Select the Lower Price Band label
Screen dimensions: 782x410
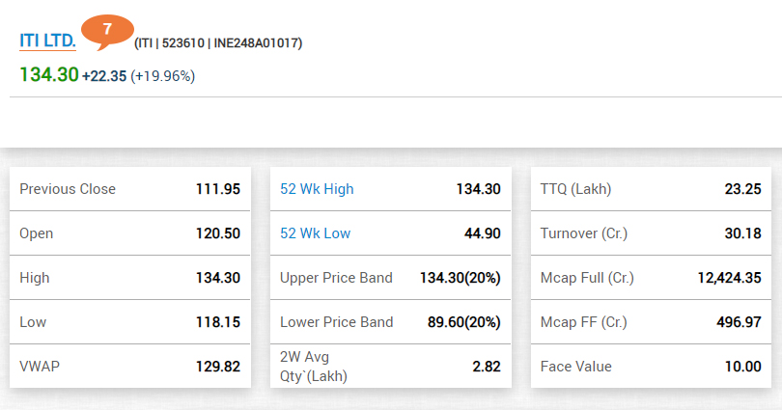(336, 322)
